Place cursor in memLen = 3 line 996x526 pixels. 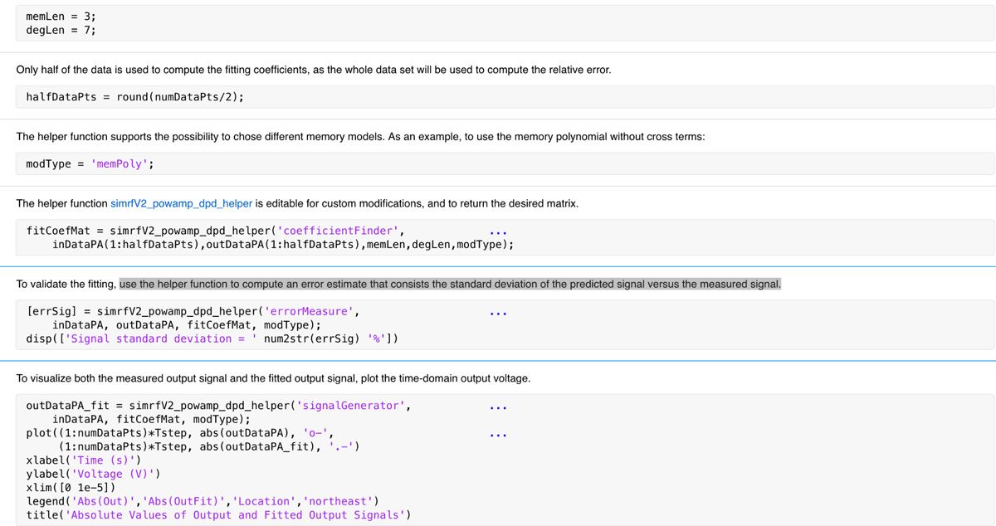pyautogui.click(x=61, y=16)
